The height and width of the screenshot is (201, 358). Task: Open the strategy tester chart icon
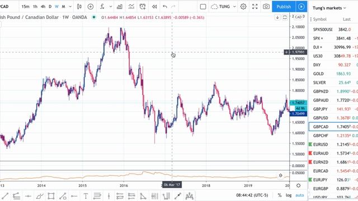click(x=131, y=7)
